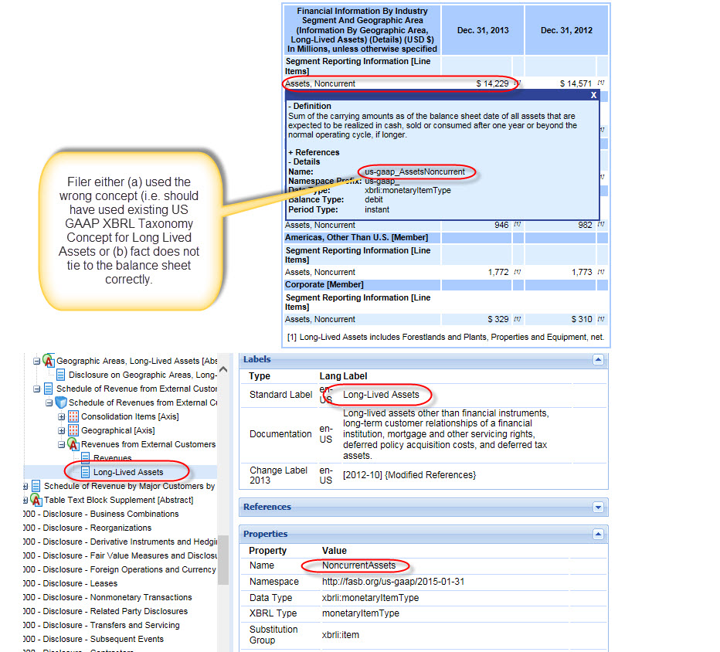Open Disclosure - Fair Value Measures
This screenshot has height=652, width=720.
pyautogui.click(x=121, y=555)
